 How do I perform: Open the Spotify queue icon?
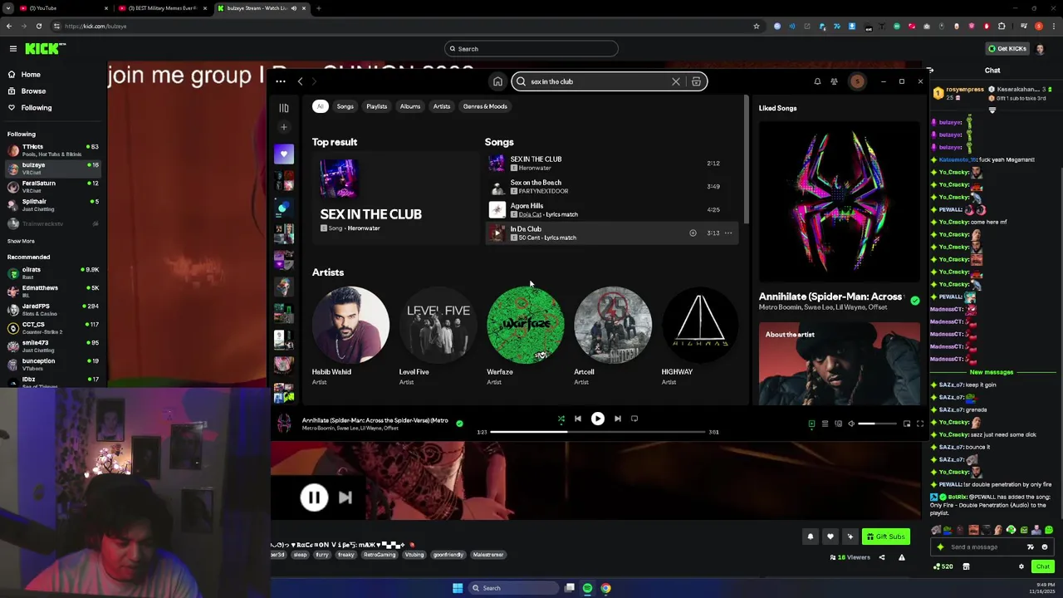[x=825, y=424]
